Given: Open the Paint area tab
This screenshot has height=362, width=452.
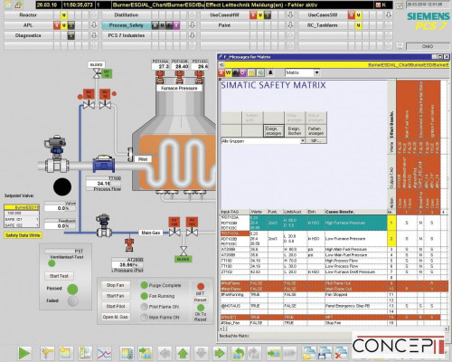Looking at the screenshot, I should click(224, 25).
